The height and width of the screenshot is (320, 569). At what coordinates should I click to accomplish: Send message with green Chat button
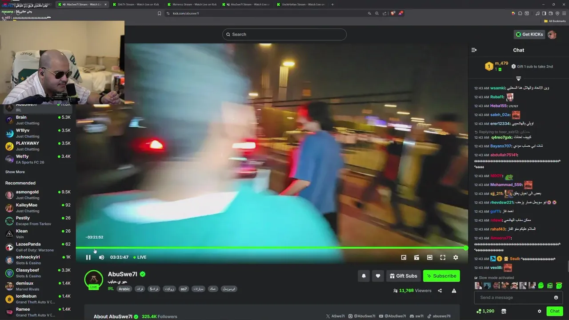tap(555, 311)
